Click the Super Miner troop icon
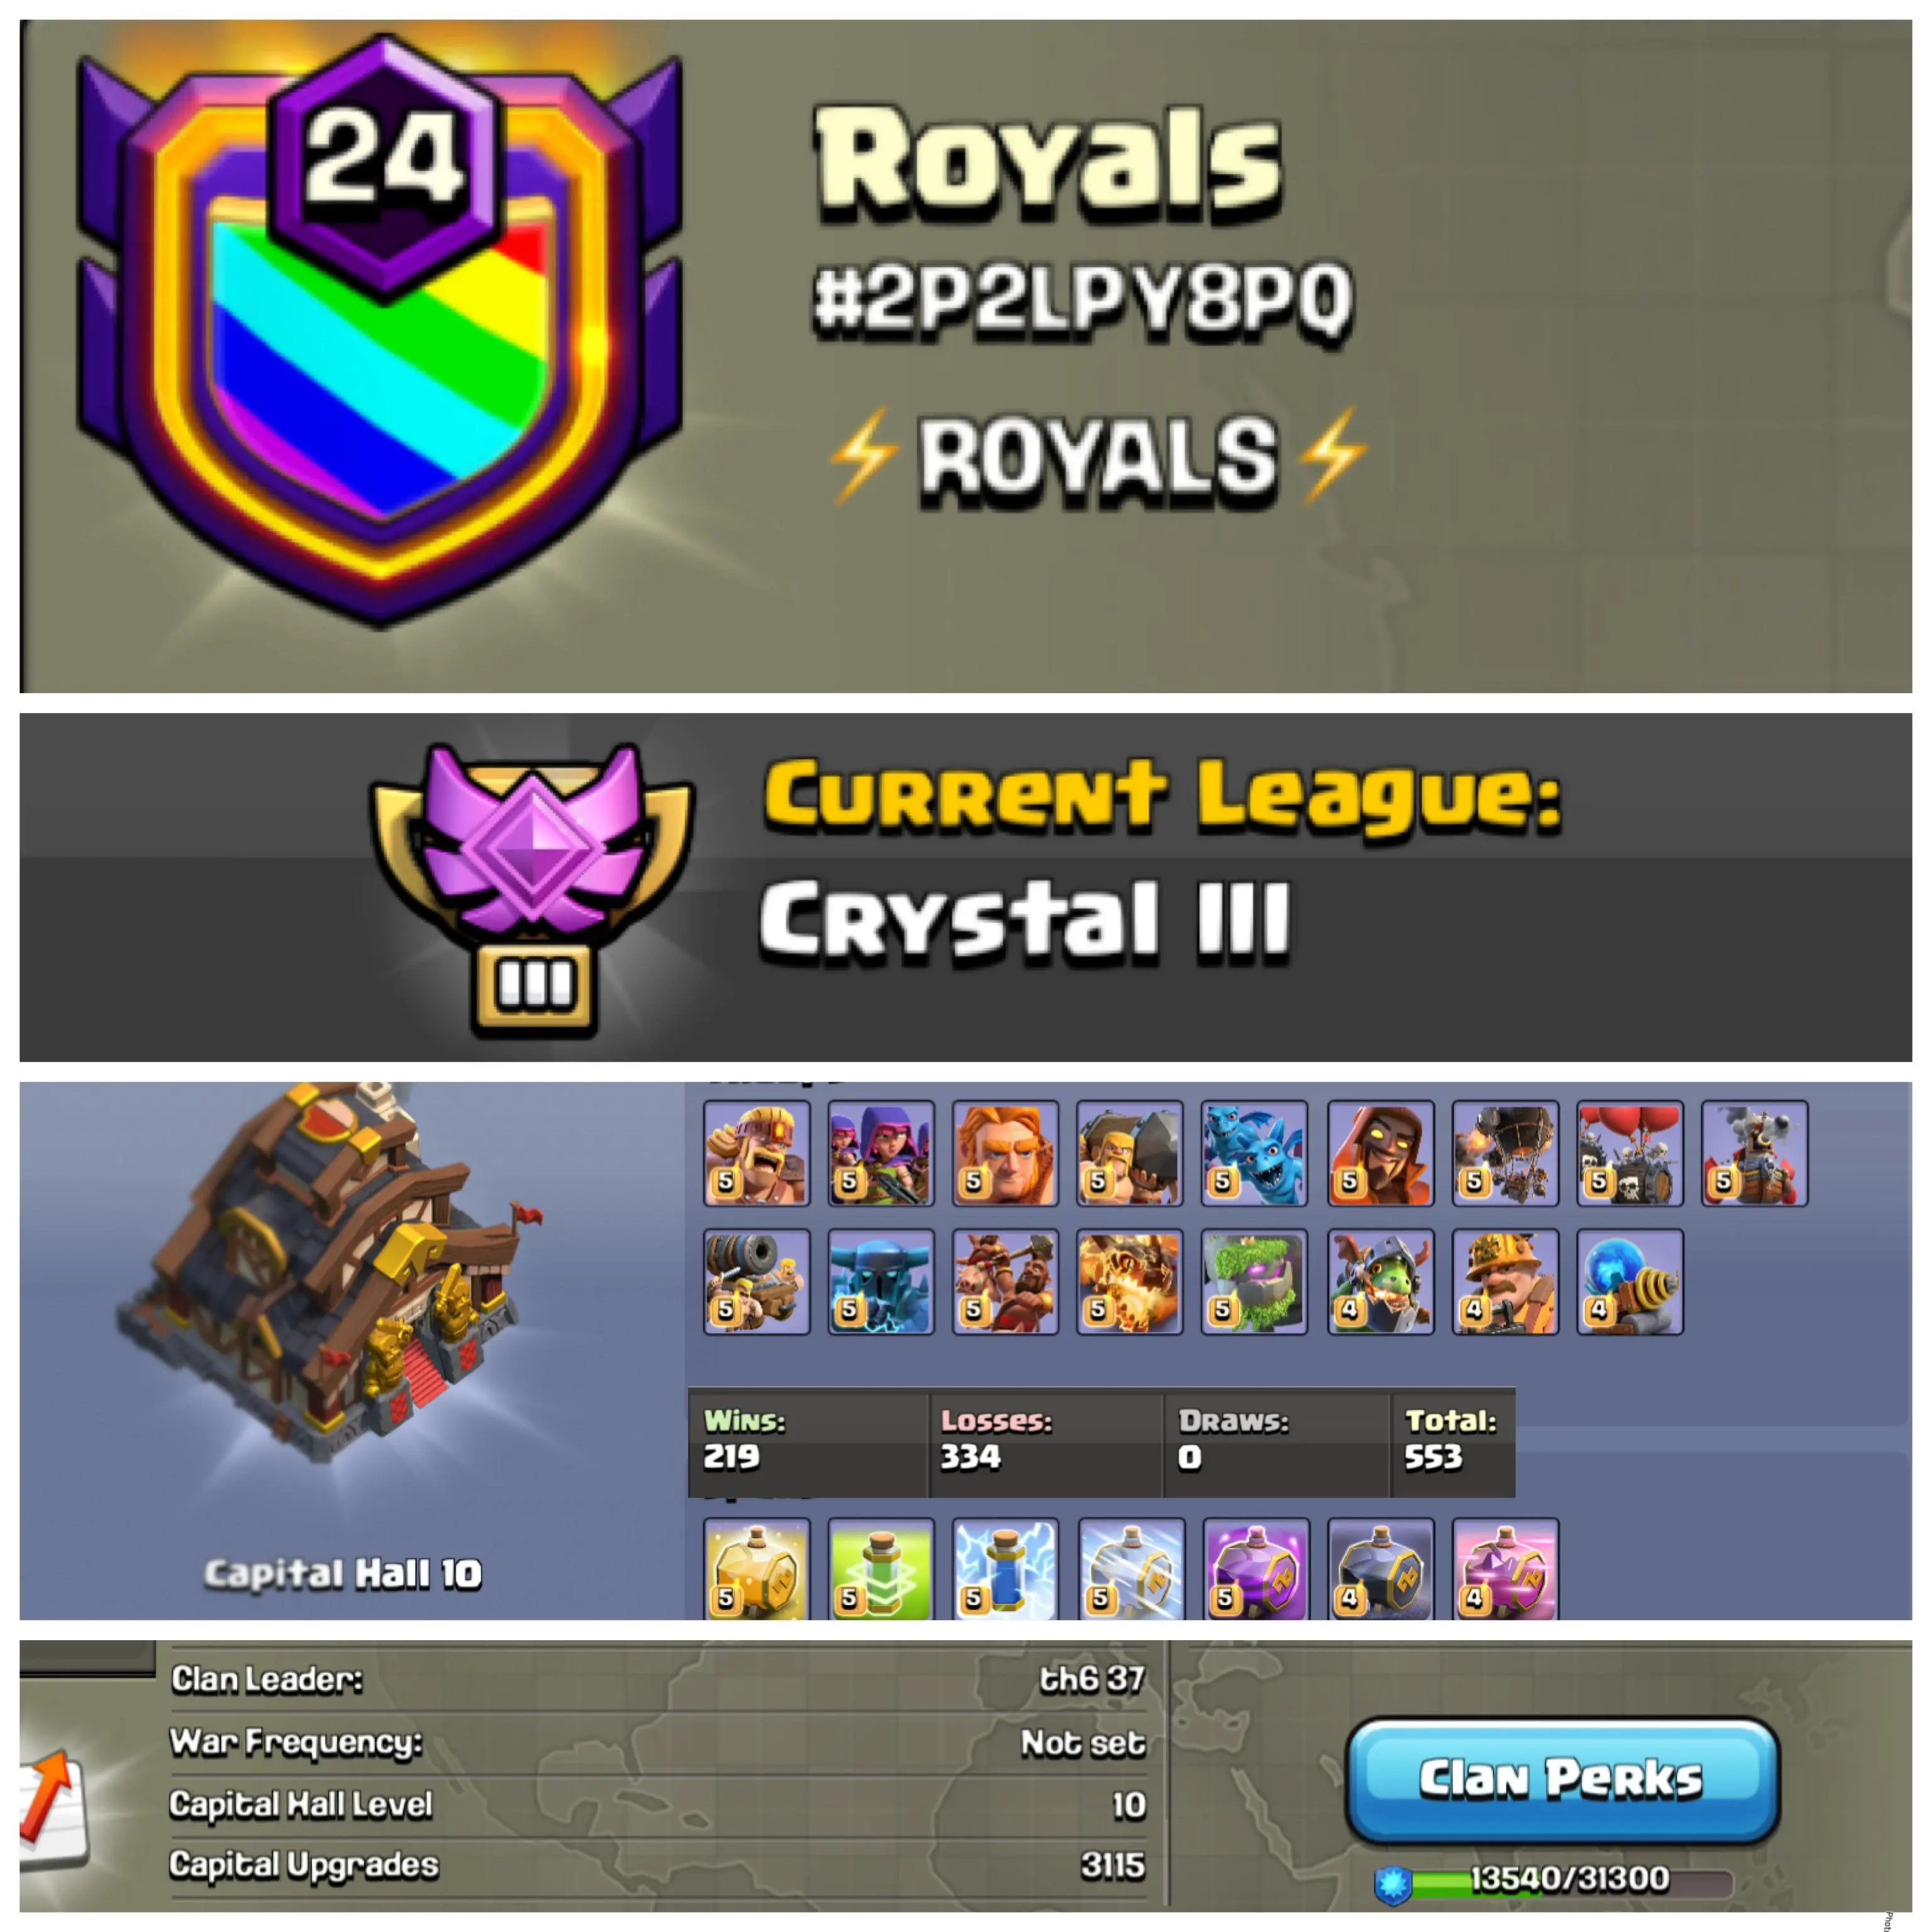This screenshot has height=1932, width=1932. tap(1505, 1282)
